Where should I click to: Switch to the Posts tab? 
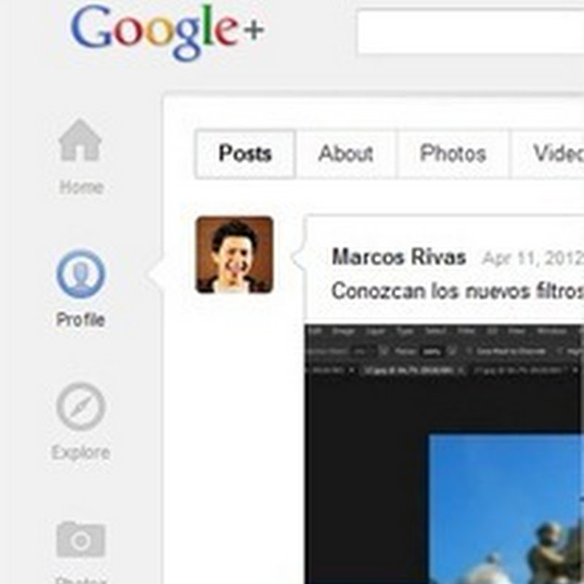point(245,154)
